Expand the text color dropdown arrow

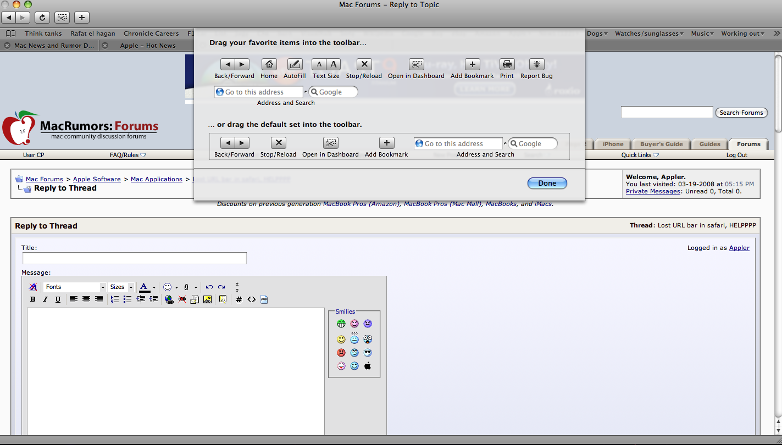point(154,287)
